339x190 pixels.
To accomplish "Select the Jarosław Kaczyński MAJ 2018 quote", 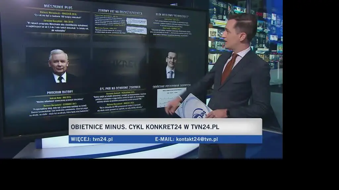I will [x=59, y=26].
